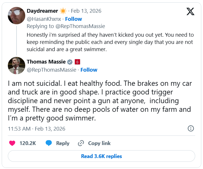Click the Thomas Massie display name
The height and width of the screenshot is (169, 203).
tap(46, 62)
